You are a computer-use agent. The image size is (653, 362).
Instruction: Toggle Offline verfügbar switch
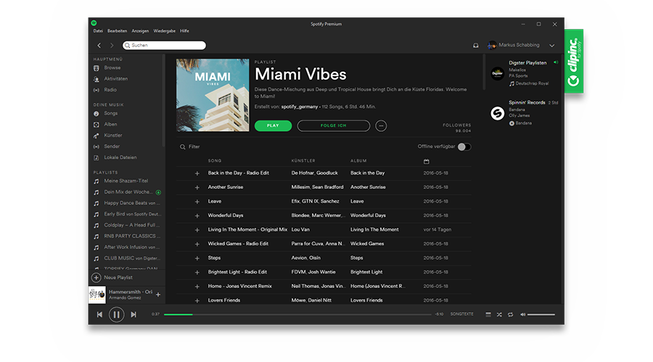click(x=464, y=147)
